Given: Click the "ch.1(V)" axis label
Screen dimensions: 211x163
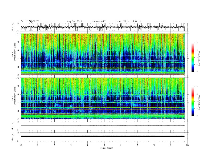Looking at the screenshot, I should pos(13,27).
